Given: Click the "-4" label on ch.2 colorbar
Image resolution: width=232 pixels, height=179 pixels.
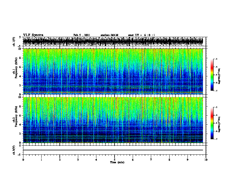Looking at the screenshot, I should tap(216, 115).
